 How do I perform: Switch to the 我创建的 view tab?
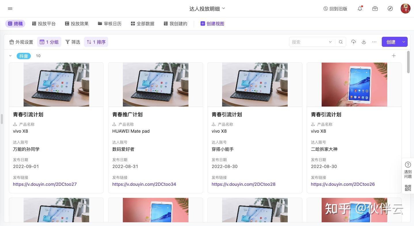[x=175, y=24]
